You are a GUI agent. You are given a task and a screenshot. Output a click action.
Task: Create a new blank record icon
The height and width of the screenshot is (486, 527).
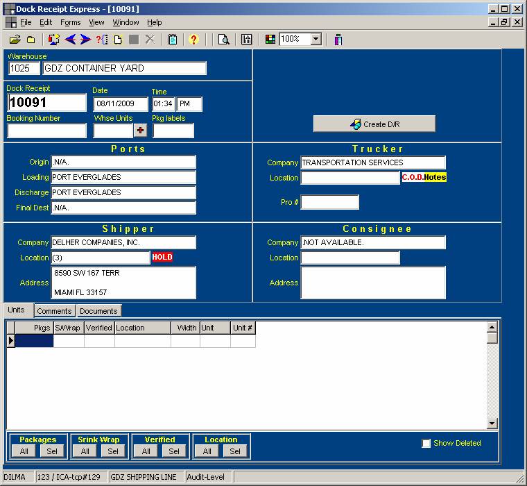pyautogui.click(x=118, y=40)
